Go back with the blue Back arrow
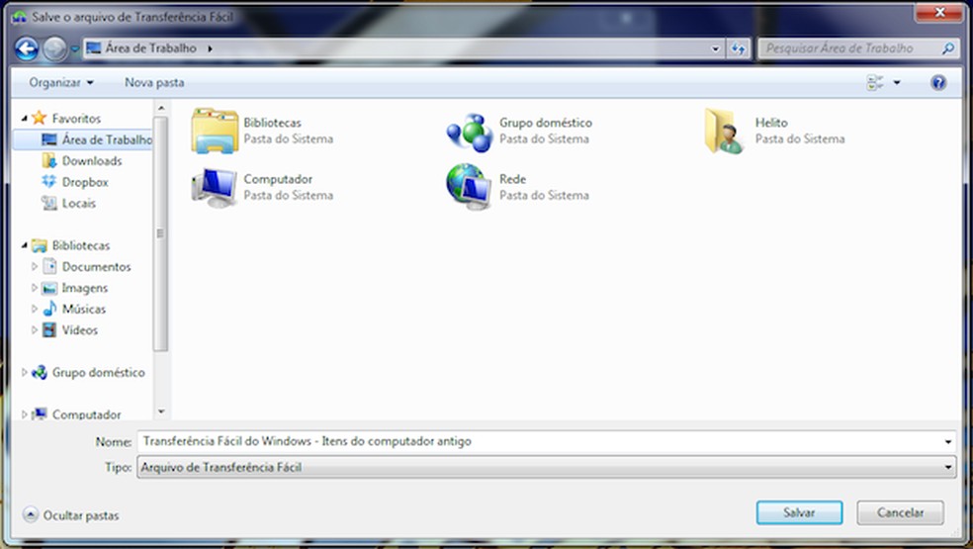973x549 pixels. (27, 48)
